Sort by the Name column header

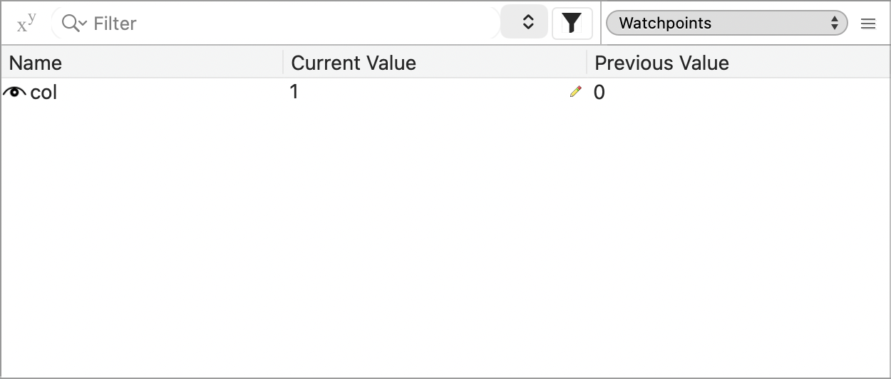point(143,63)
